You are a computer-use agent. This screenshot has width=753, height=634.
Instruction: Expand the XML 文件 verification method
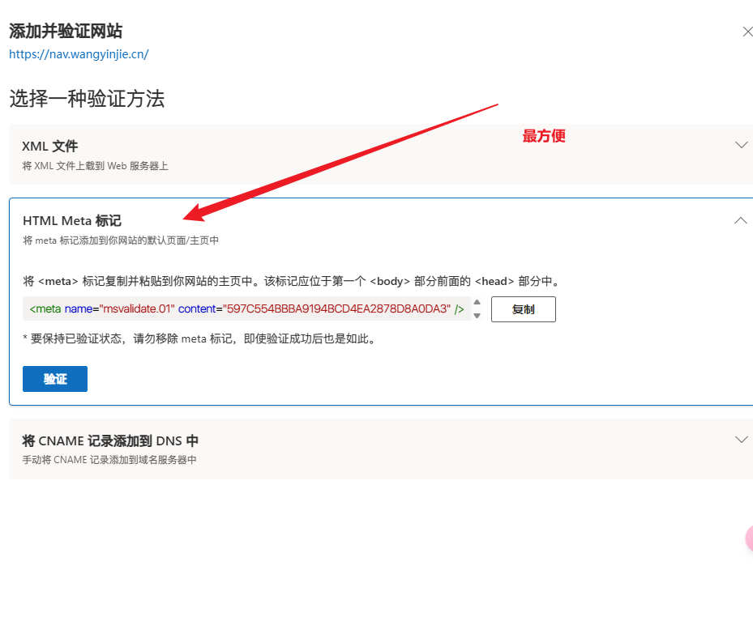50,147
